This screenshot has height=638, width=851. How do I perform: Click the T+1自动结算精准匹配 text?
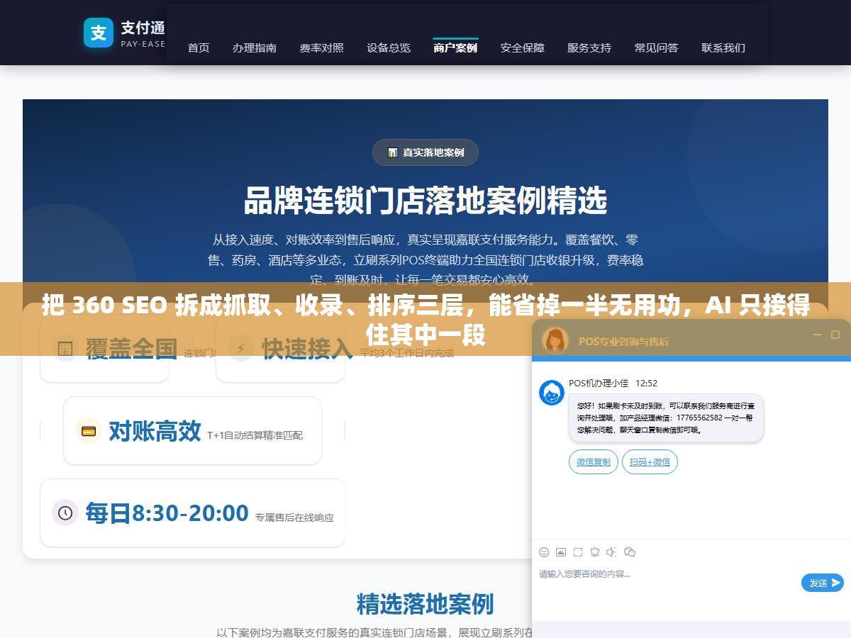pyautogui.click(x=255, y=435)
